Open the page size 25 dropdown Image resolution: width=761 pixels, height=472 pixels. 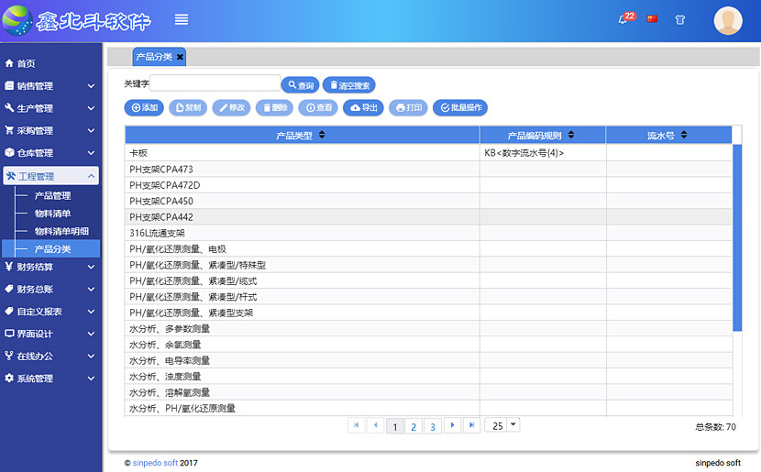(502, 425)
